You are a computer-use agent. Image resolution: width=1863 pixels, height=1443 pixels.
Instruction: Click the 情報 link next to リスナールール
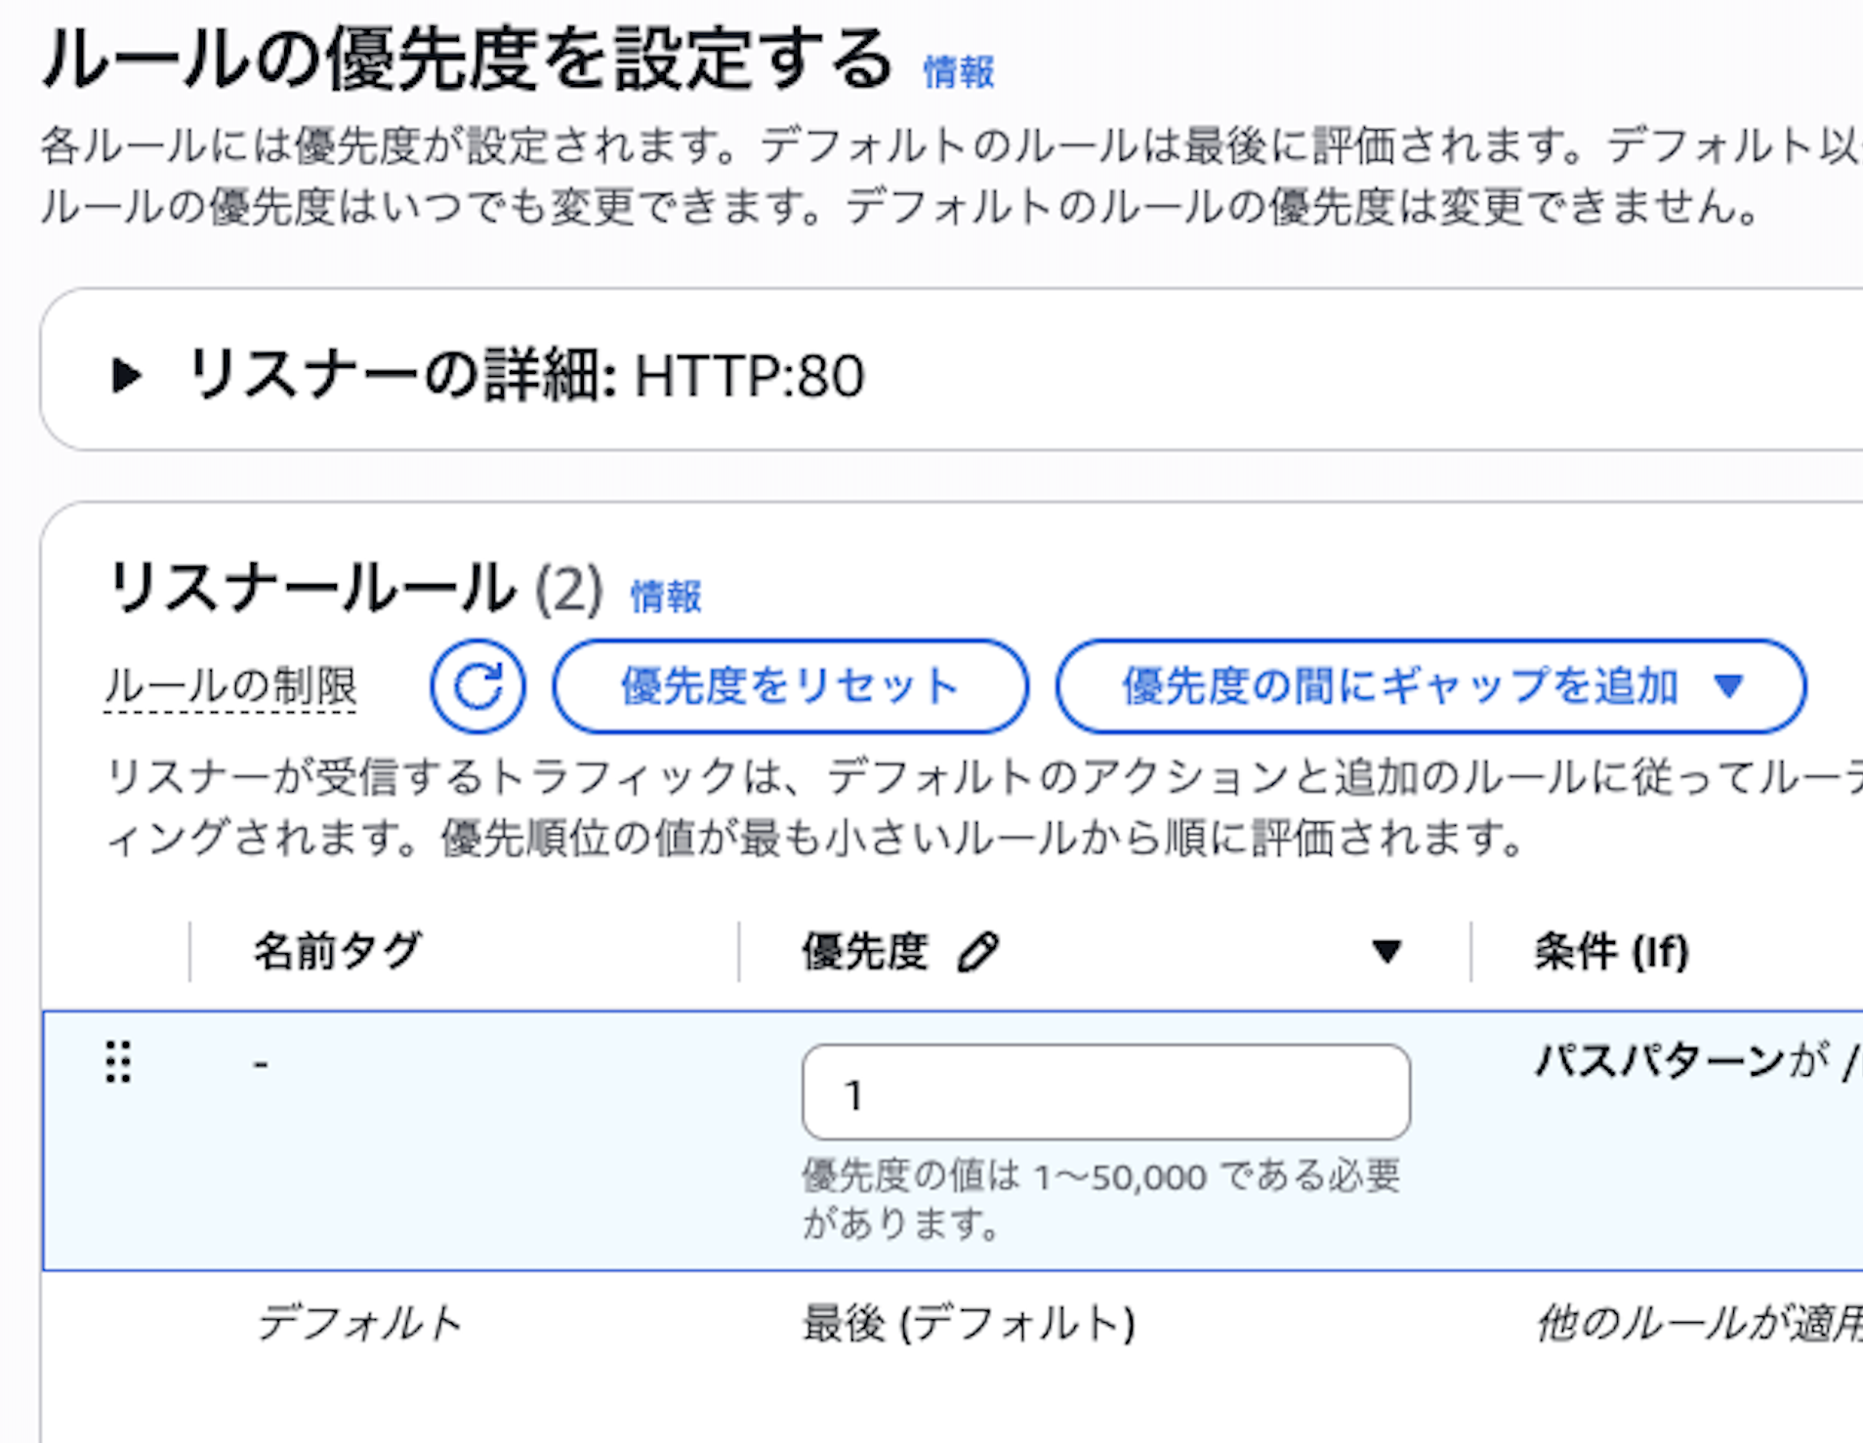pyautogui.click(x=667, y=595)
